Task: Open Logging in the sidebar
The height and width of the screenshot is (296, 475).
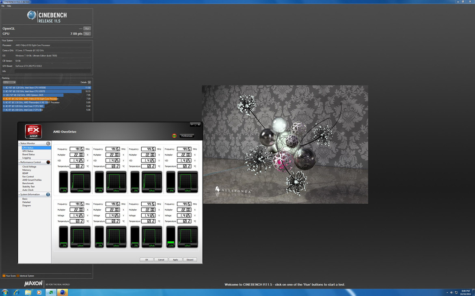Action: [x=26, y=158]
